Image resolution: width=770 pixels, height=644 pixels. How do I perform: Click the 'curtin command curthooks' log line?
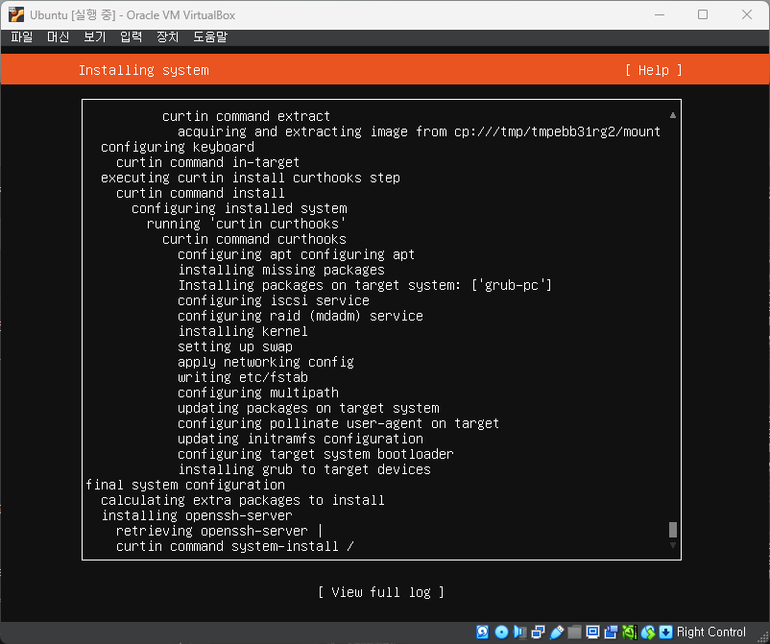(x=253, y=239)
